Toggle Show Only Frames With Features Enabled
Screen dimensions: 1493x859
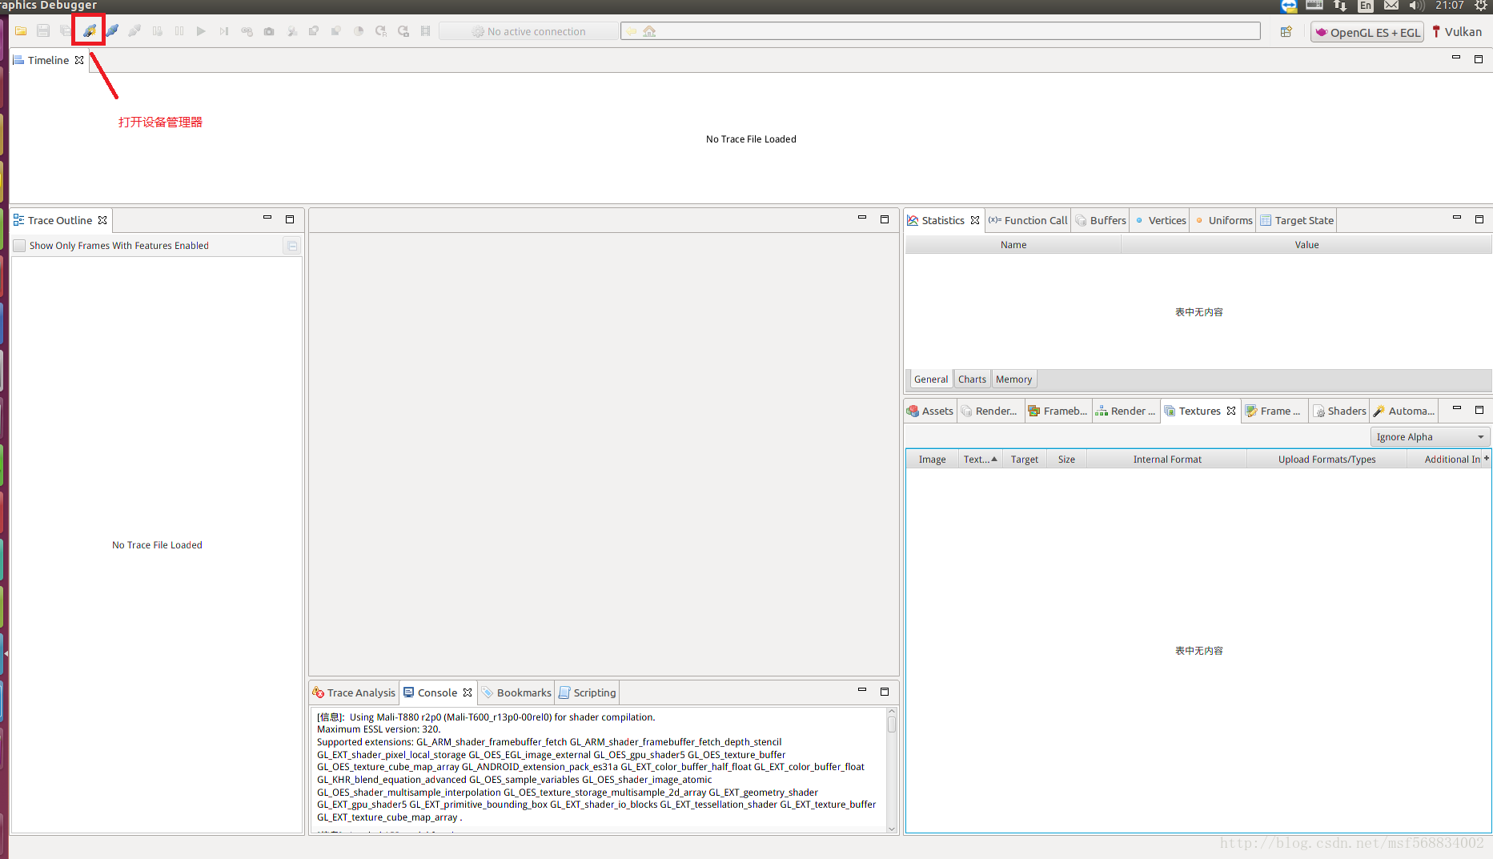19,246
